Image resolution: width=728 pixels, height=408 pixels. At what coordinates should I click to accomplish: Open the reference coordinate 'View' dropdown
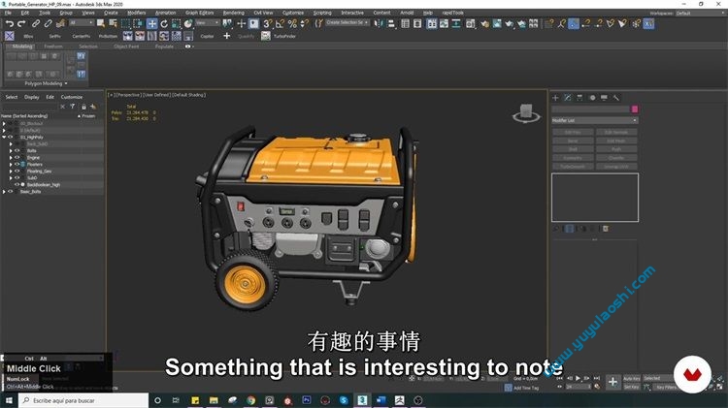tap(207, 22)
